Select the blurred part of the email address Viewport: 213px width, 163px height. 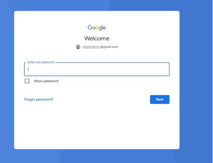tap(92, 47)
